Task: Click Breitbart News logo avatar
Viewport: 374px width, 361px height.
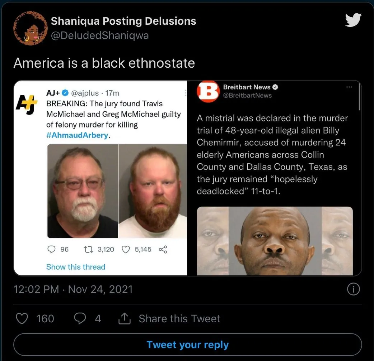Action: (x=208, y=91)
